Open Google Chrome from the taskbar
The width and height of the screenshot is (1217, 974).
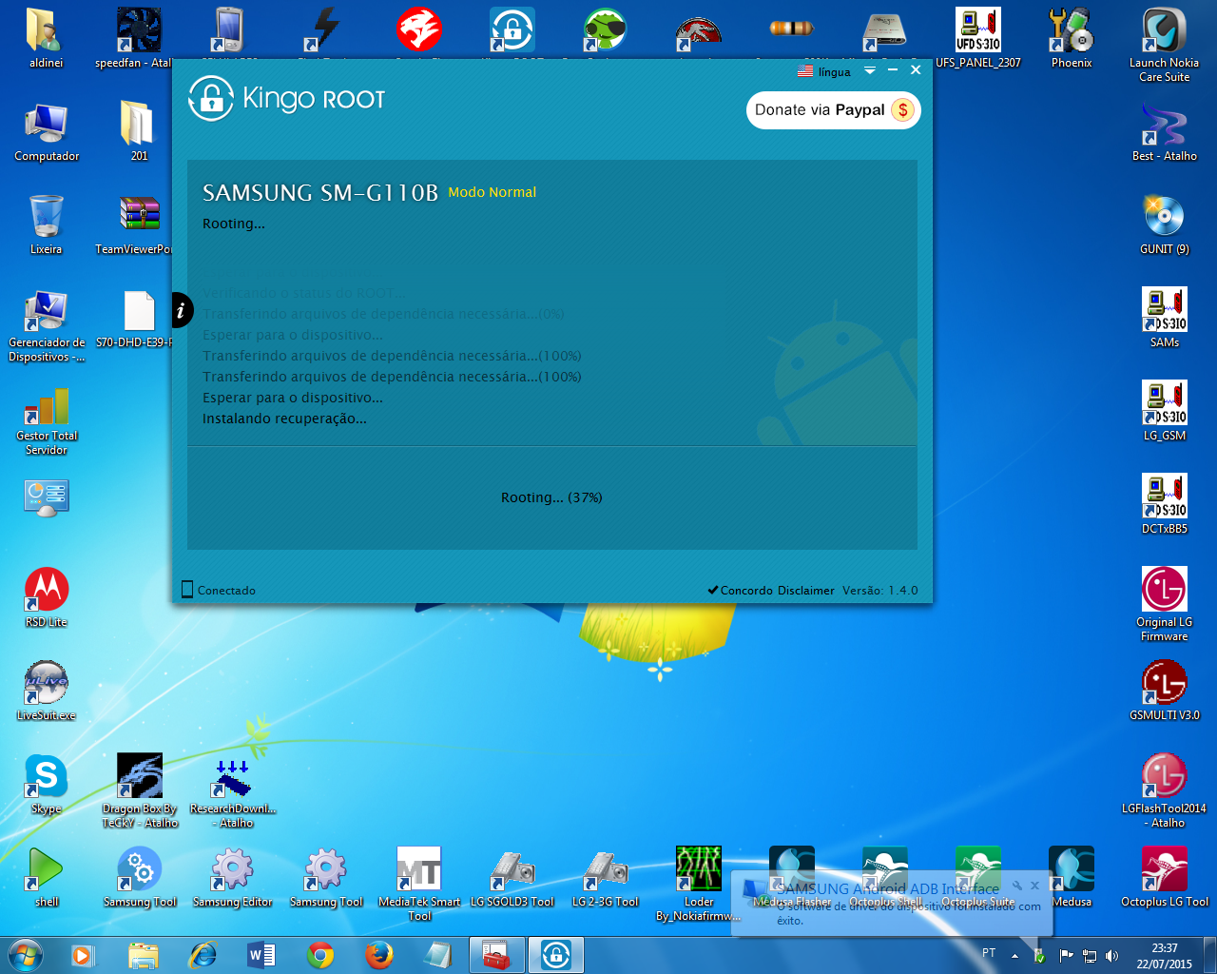point(320,954)
